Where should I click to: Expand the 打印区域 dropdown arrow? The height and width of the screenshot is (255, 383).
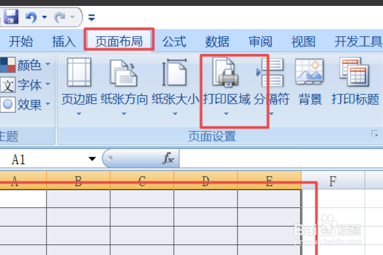(x=226, y=114)
